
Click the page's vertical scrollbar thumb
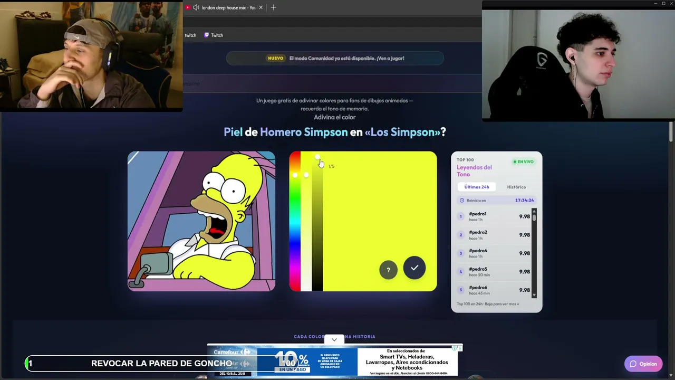coord(671,131)
